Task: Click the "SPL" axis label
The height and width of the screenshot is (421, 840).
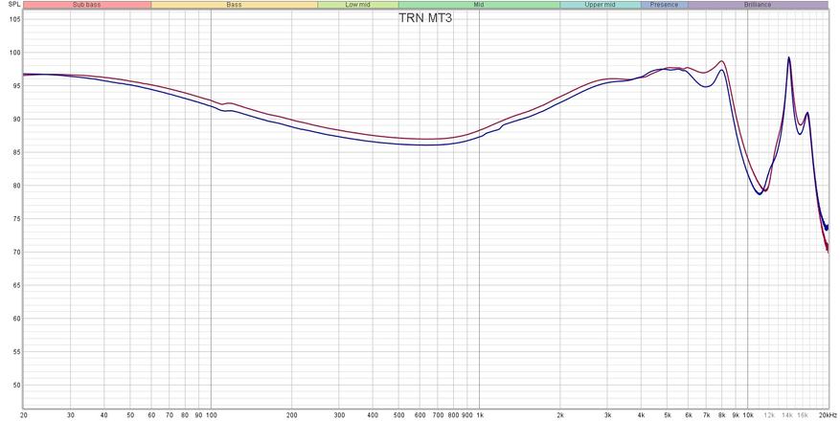Action: (14, 5)
